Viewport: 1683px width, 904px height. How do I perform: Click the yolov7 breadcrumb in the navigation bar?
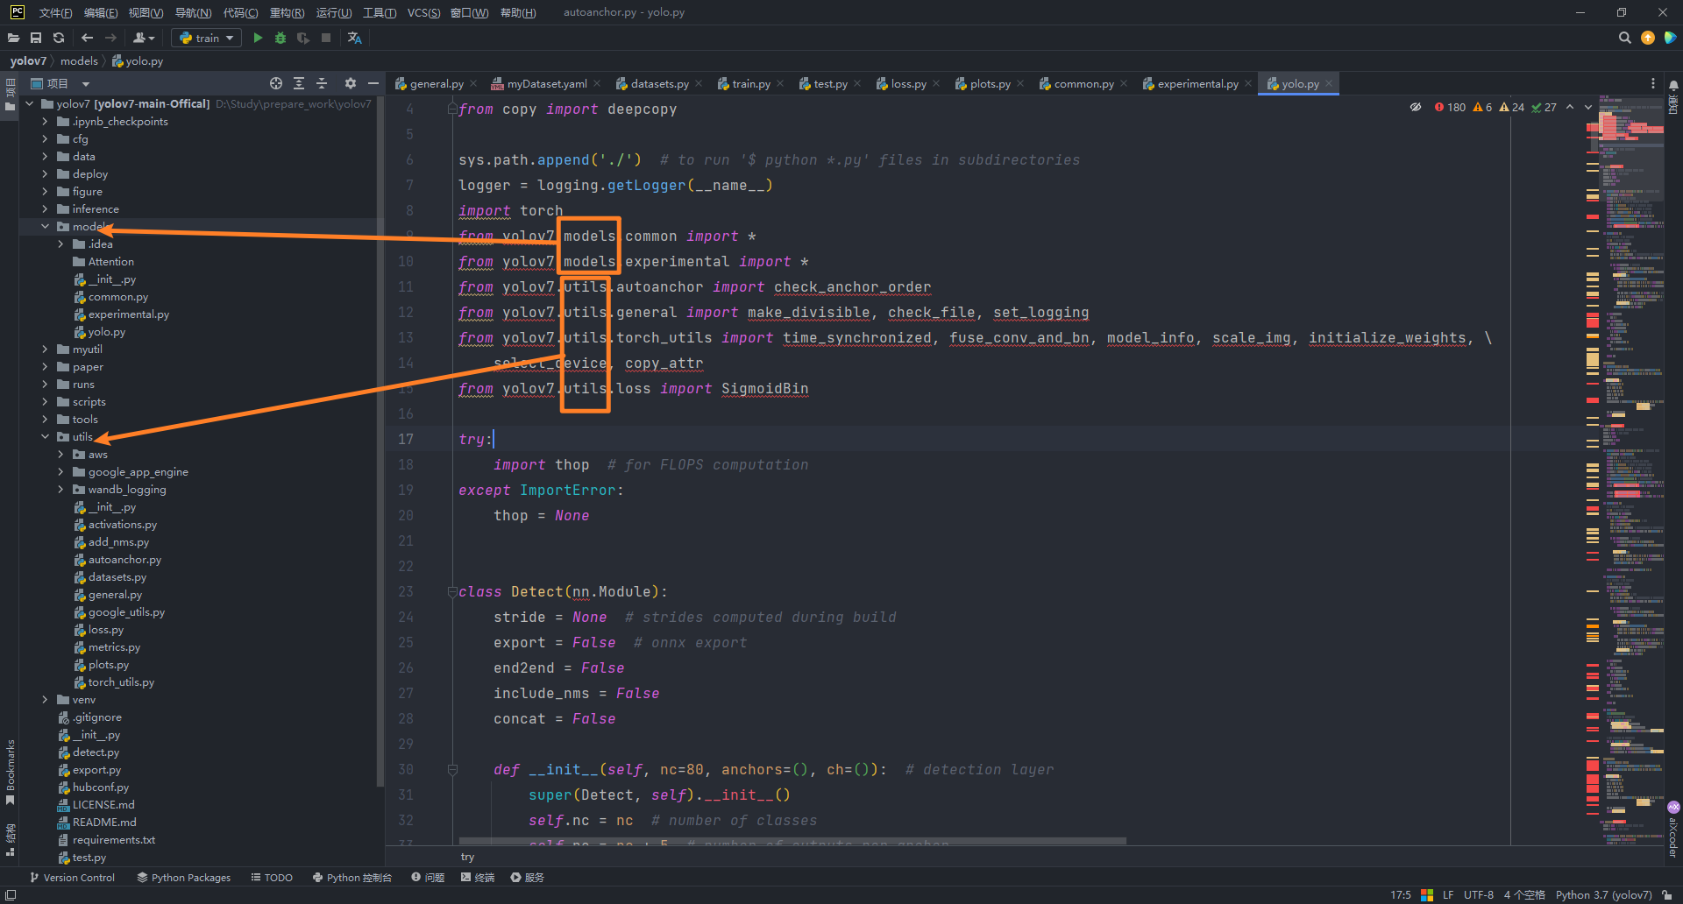(28, 61)
